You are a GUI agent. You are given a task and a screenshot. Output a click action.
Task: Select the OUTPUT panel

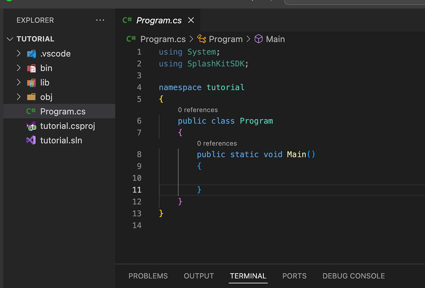[x=198, y=276]
